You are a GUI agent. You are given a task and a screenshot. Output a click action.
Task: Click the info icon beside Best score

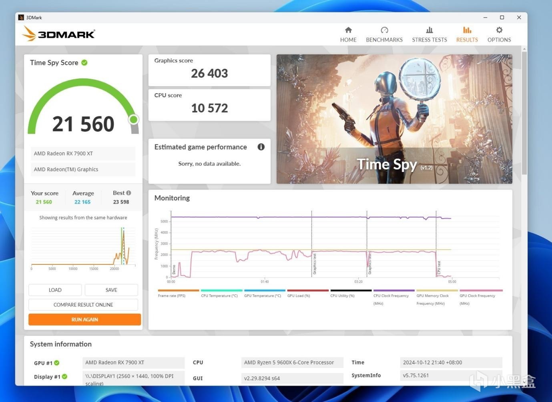coord(128,193)
